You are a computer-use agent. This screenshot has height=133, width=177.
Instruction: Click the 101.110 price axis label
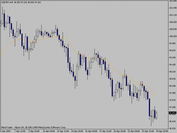pos(173,15)
